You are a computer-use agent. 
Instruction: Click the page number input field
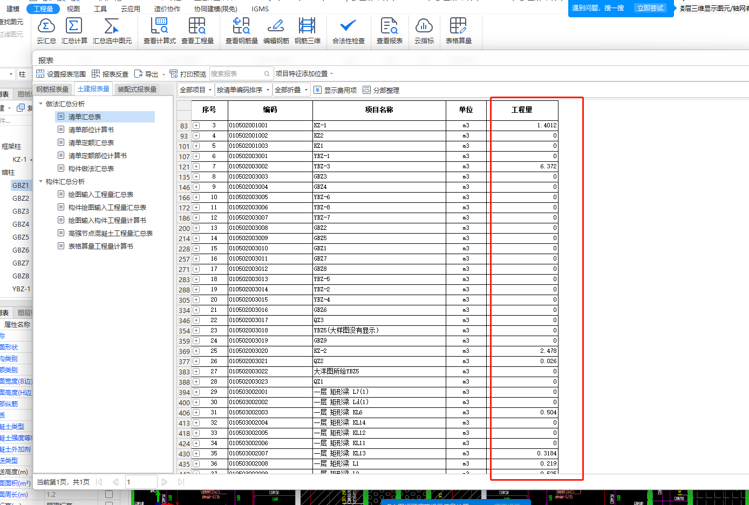(141, 482)
